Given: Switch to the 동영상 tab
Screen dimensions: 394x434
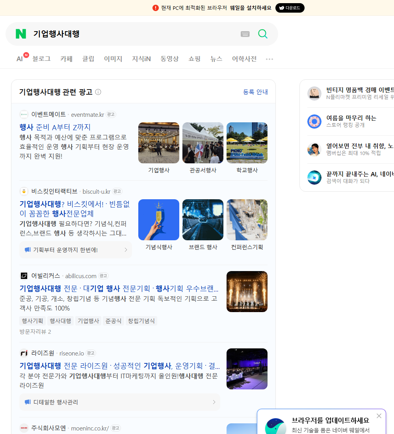Looking at the screenshot, I should click(169, 59).
